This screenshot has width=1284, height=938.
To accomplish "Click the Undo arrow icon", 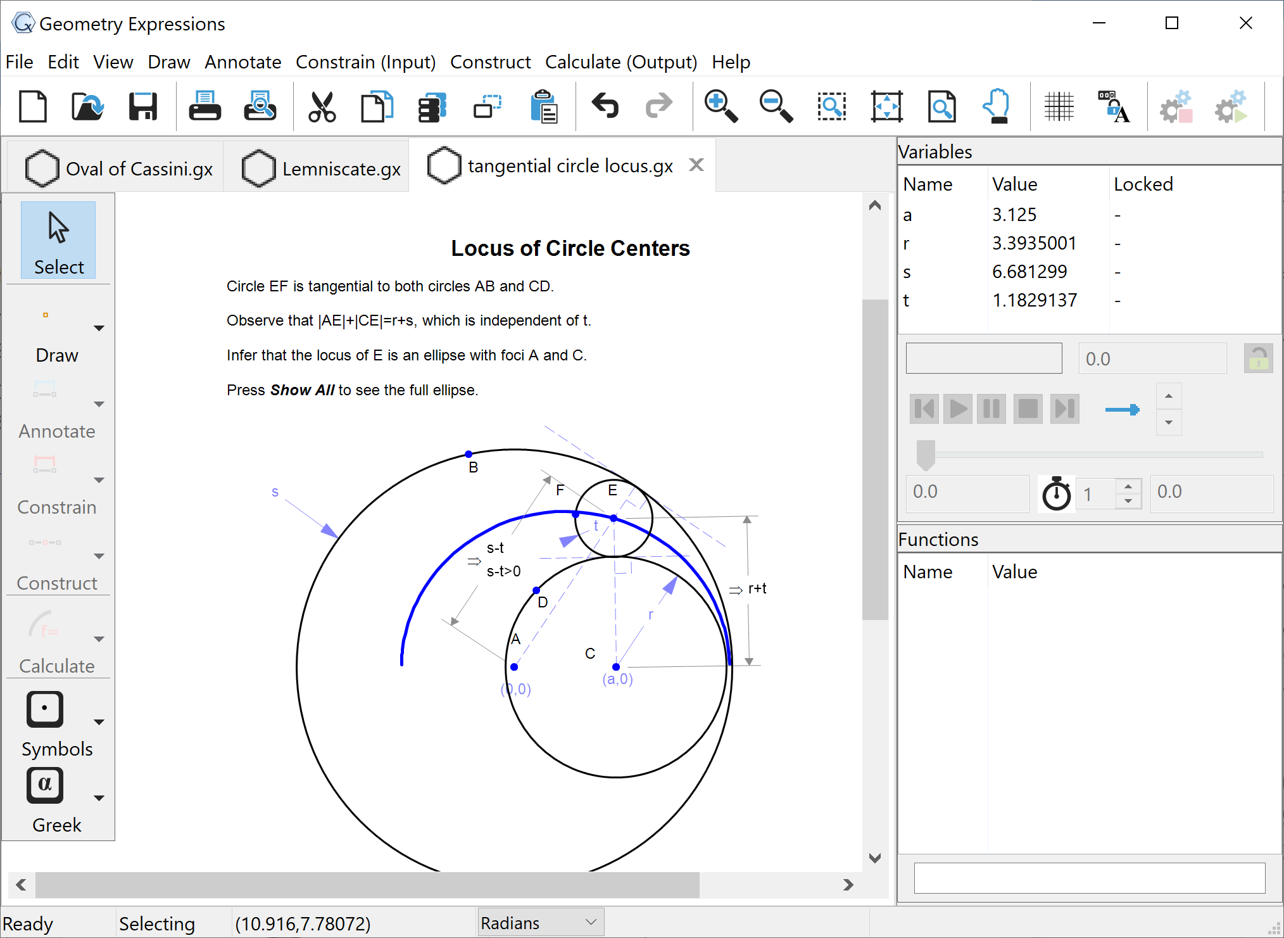I will click(605, 106).
